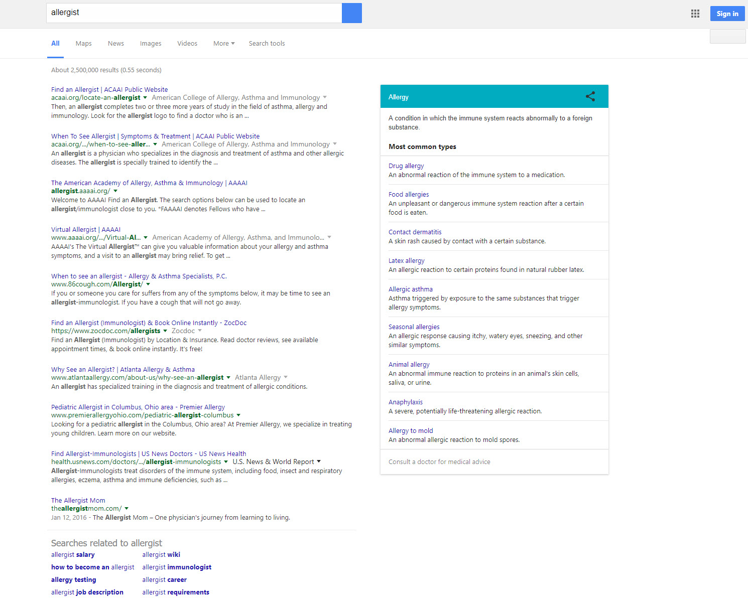Click related search allergist salary

[x=73, y=555]
